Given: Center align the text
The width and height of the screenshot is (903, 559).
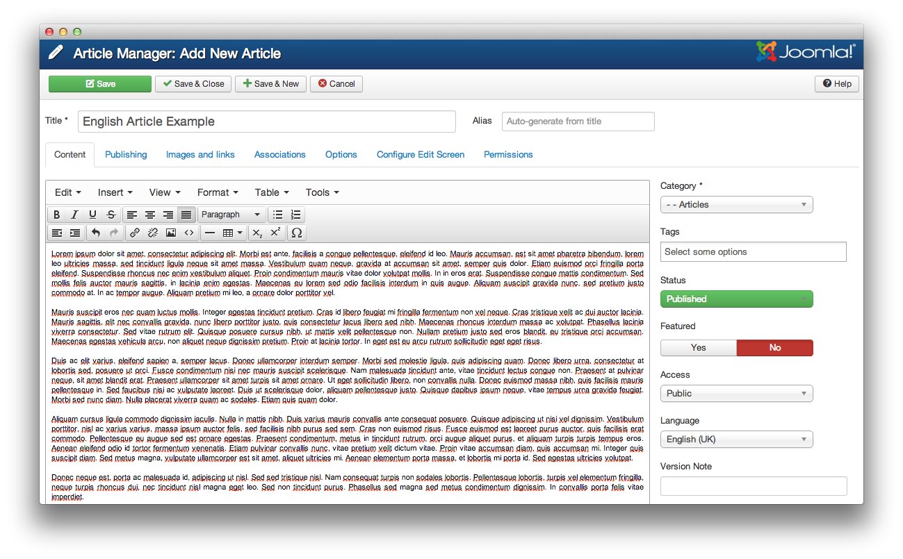Looking at the screenshot, I should (149, 215).
